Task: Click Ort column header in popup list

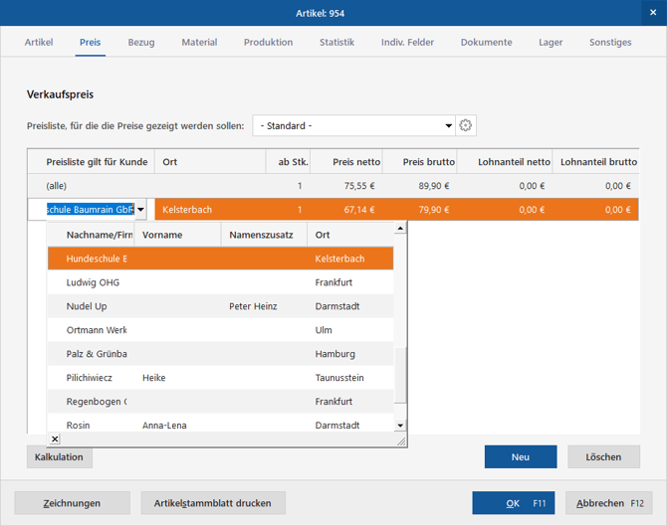Action: tap(350, 235)
